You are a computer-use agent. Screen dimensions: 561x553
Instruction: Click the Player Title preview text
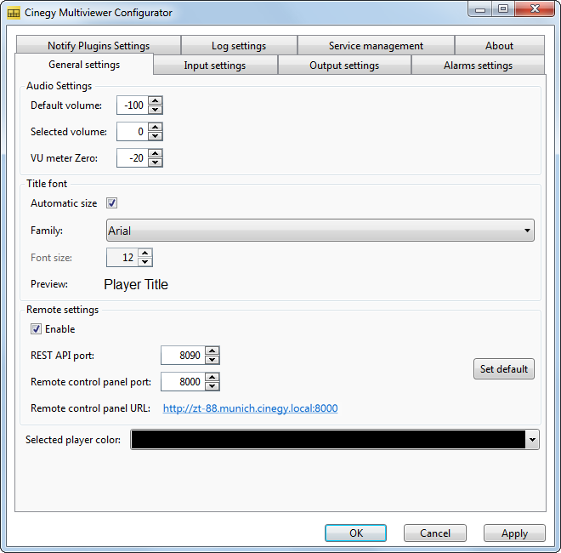pyautogui.click(x=136, y=284)
